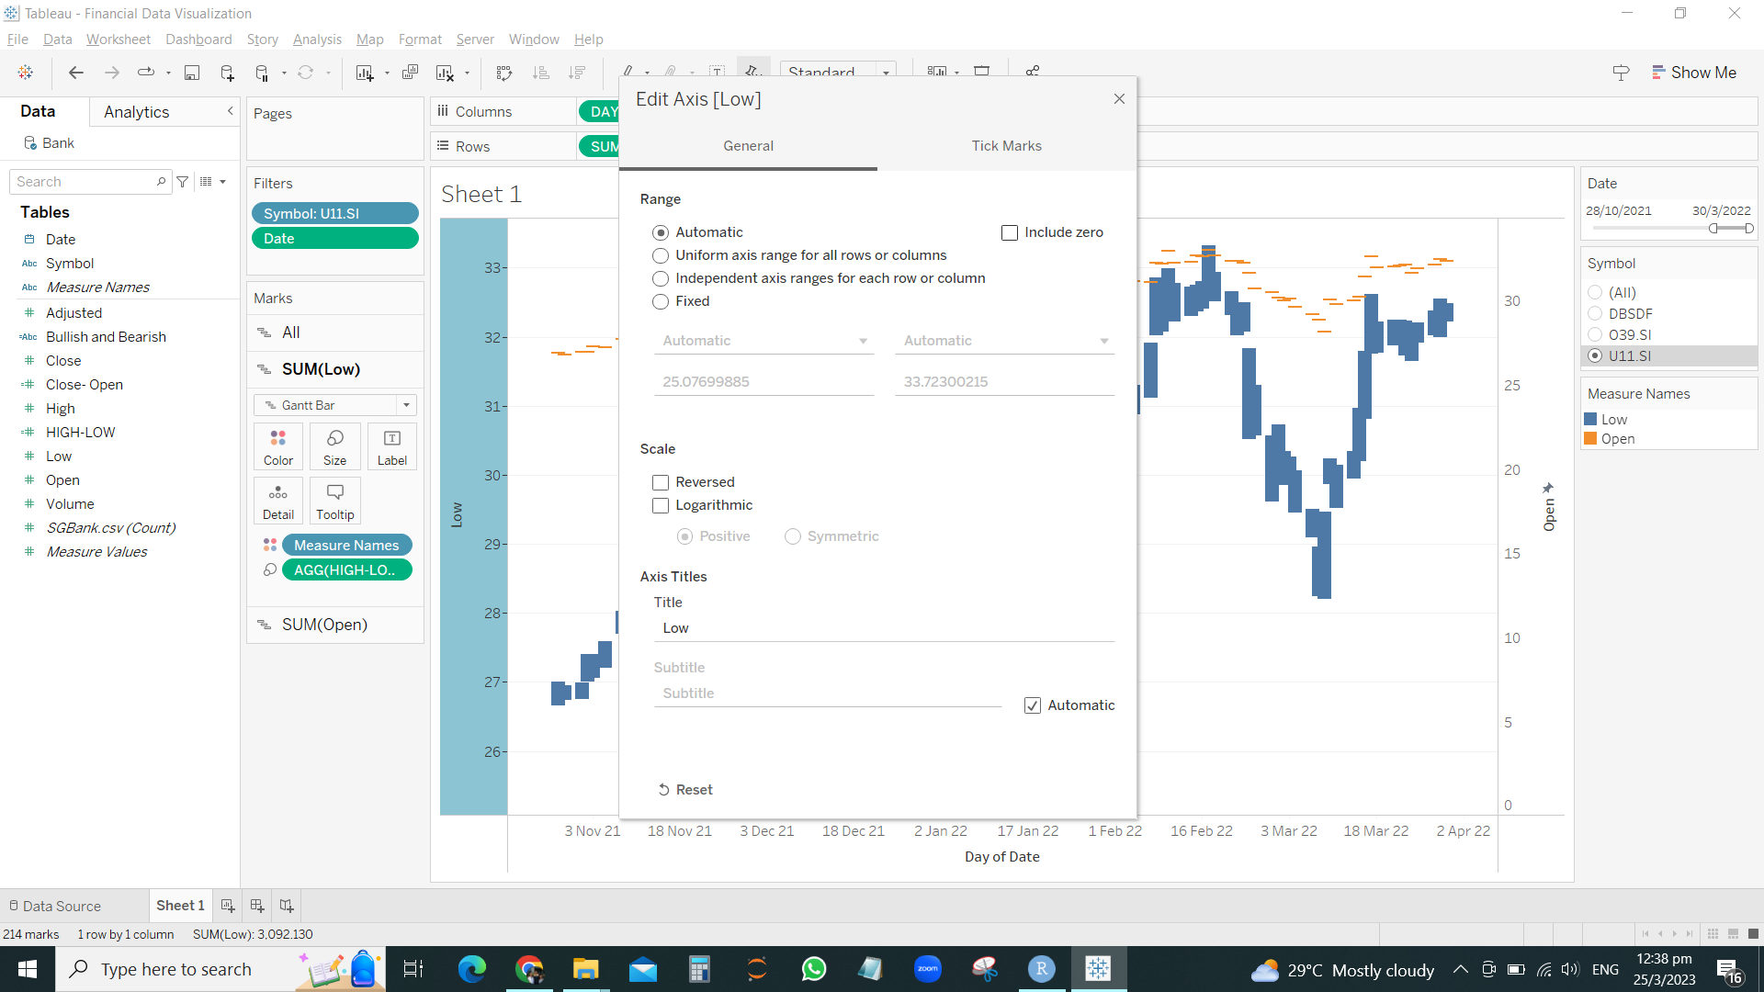Toggle the Logarithmic scale checkbox

point(661,505)
